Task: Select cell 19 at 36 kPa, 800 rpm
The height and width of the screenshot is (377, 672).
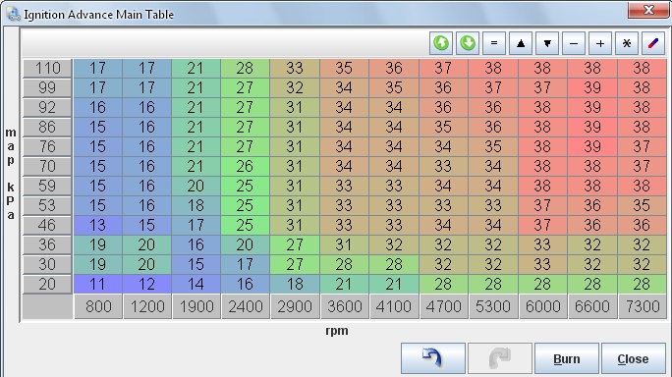Action: [x=97, y=245]
